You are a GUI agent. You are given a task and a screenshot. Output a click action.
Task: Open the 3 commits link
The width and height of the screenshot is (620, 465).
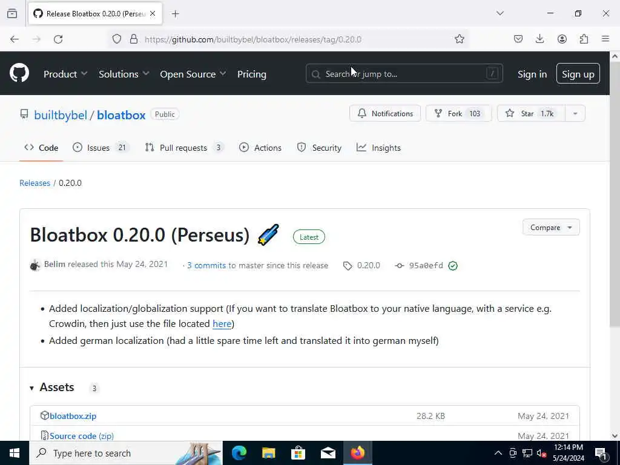coord(206,265)
